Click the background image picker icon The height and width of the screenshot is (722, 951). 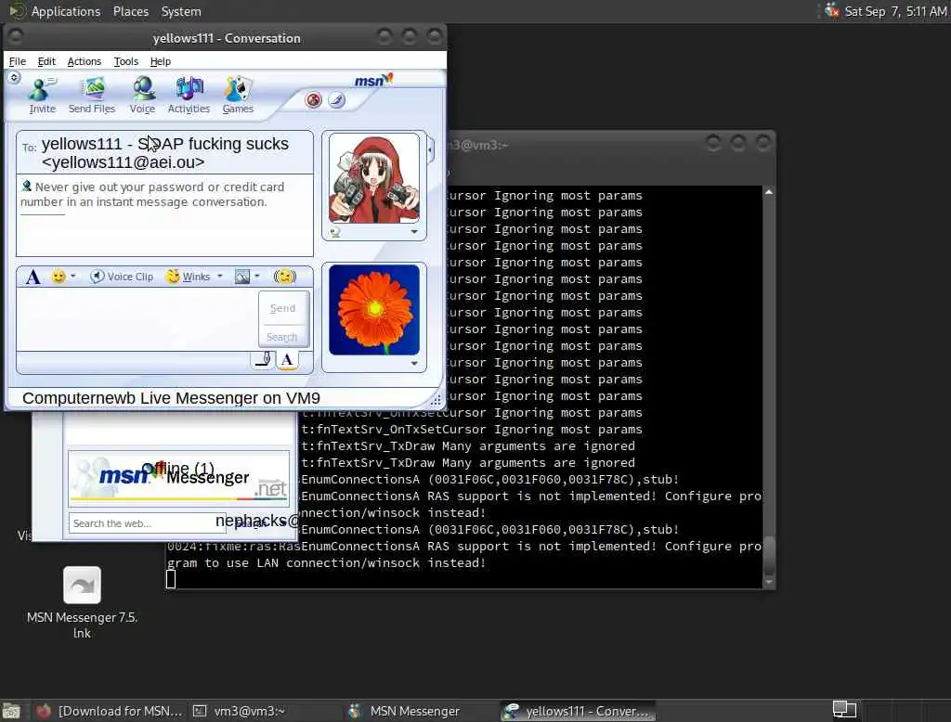[242, 277]
